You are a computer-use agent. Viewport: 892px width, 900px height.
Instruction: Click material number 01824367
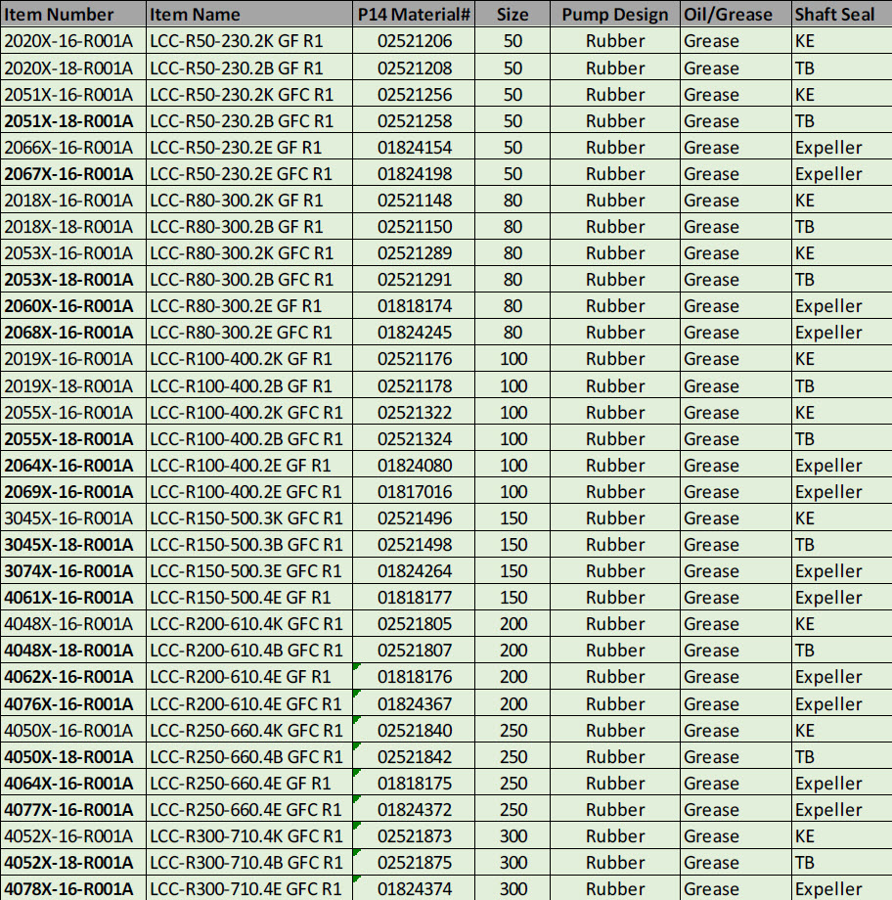coord(414,703)
